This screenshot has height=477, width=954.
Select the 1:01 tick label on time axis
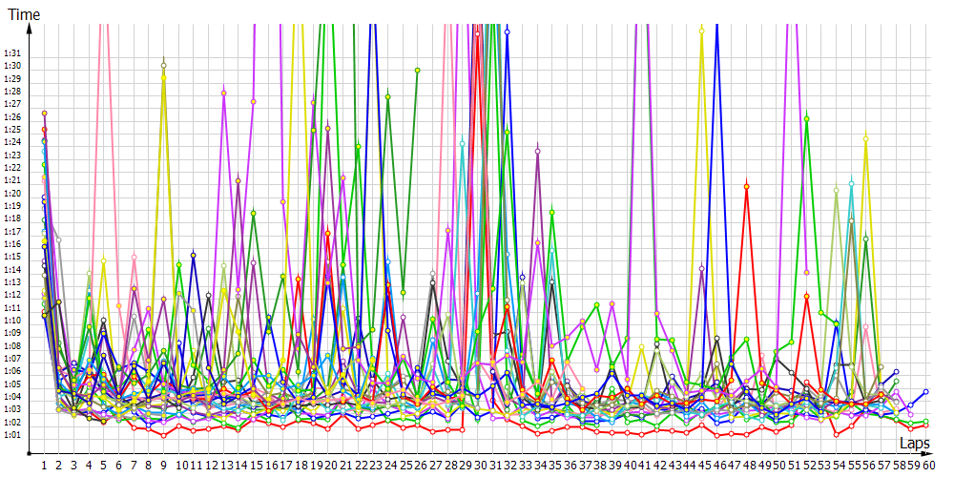[13, 435]
